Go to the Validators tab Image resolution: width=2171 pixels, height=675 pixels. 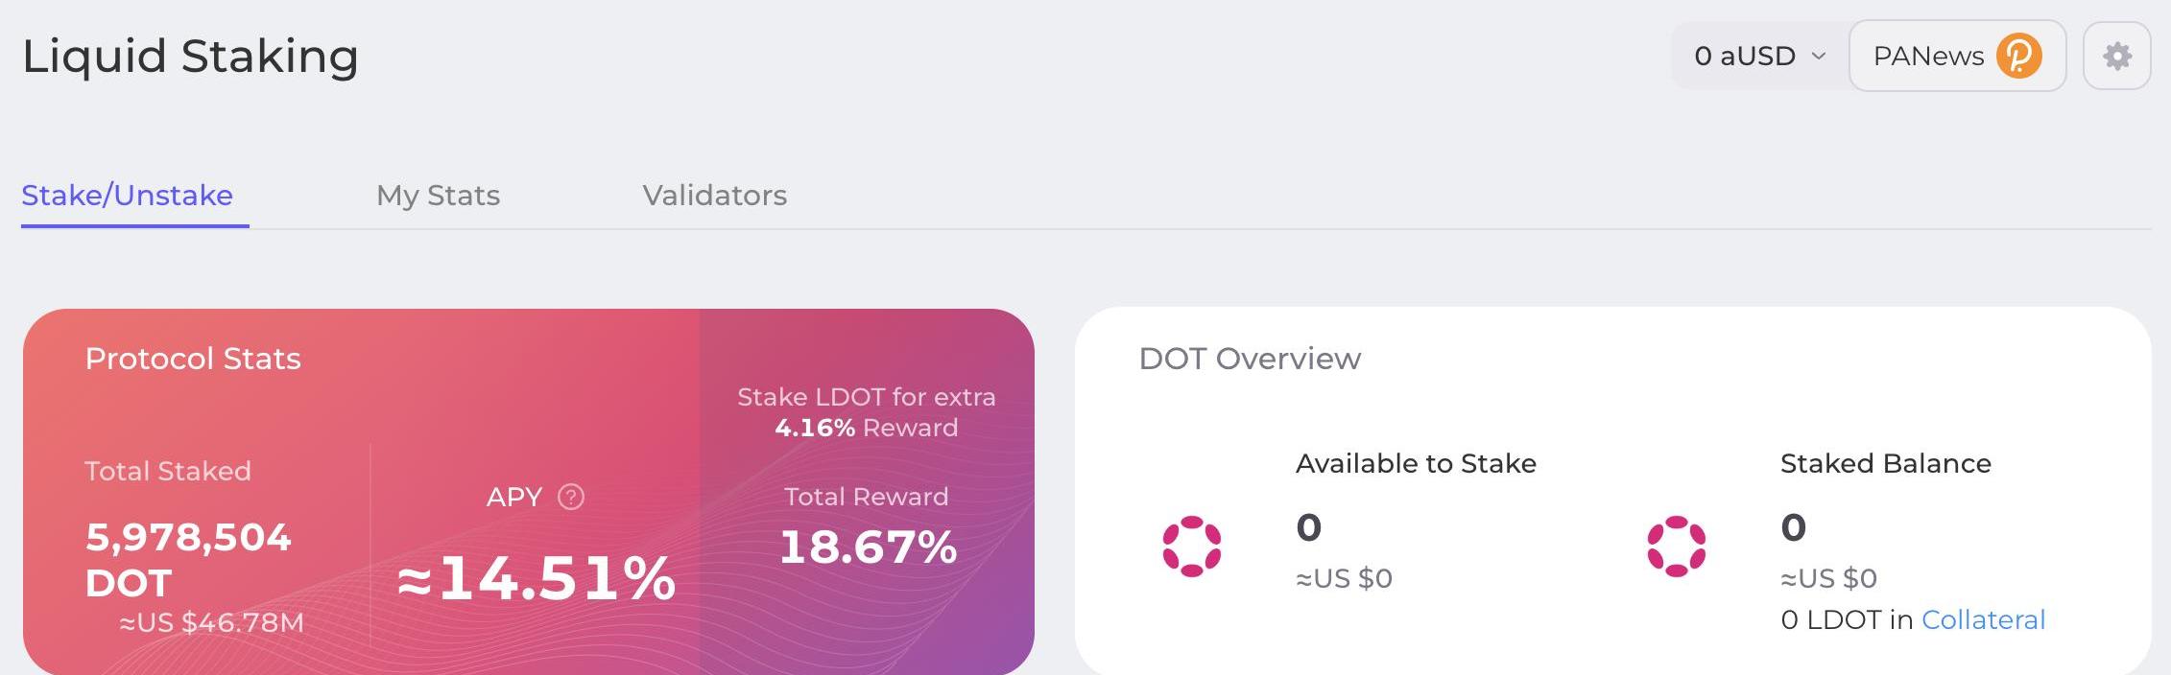pos(714,196)
